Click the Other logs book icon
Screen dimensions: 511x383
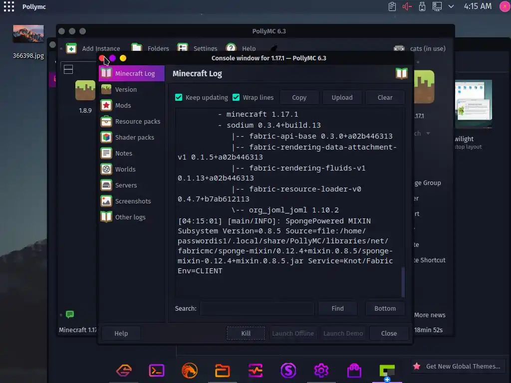point(106,217)
